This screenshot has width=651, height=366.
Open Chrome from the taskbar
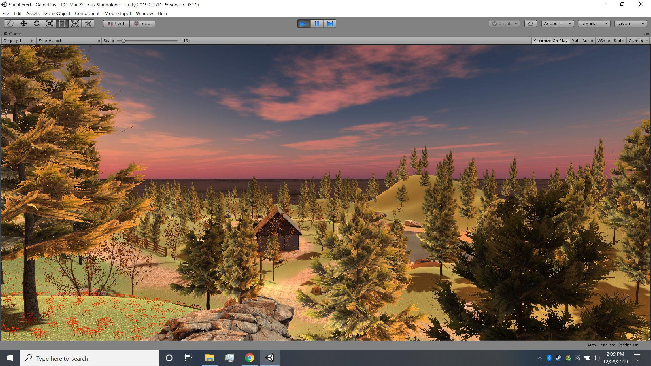[x=250, y=358]
